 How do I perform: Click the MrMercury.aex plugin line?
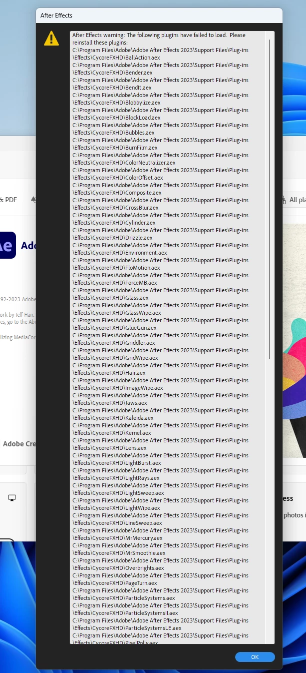(117, 538)
